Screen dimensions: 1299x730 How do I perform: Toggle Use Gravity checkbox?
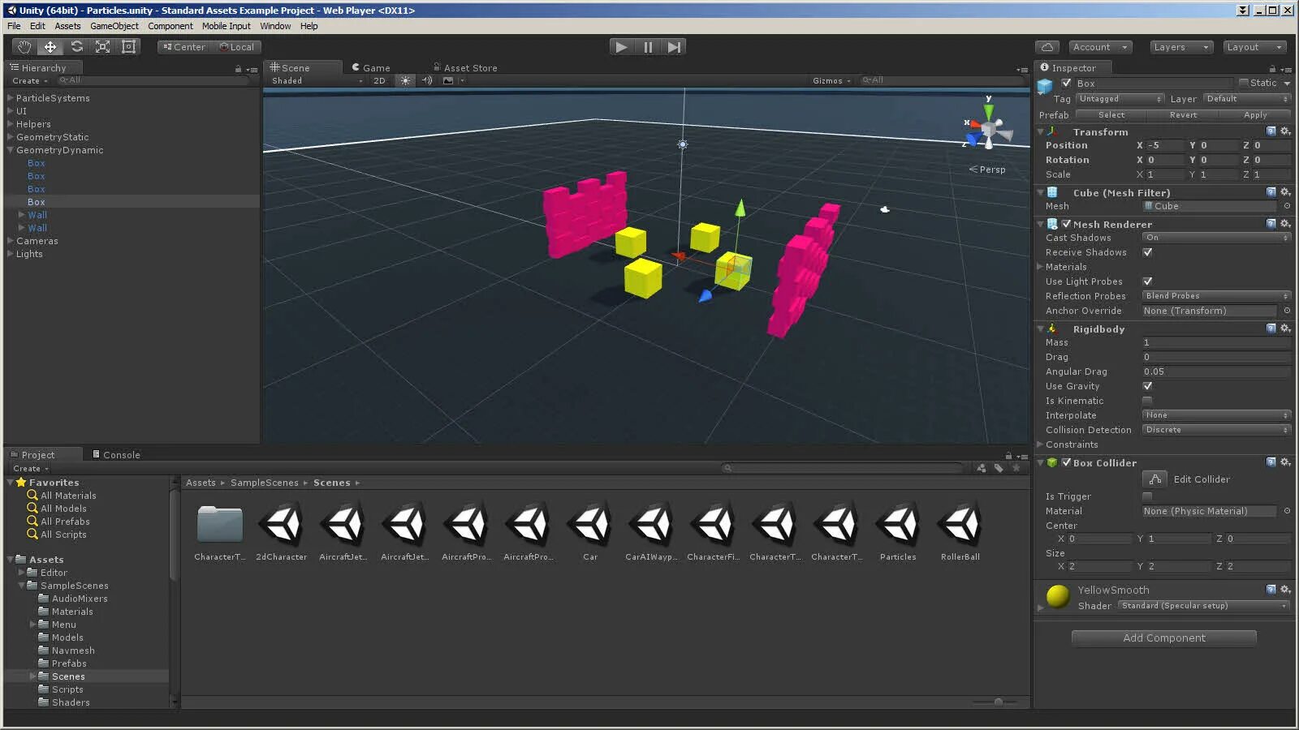(x=1147, y=386)
